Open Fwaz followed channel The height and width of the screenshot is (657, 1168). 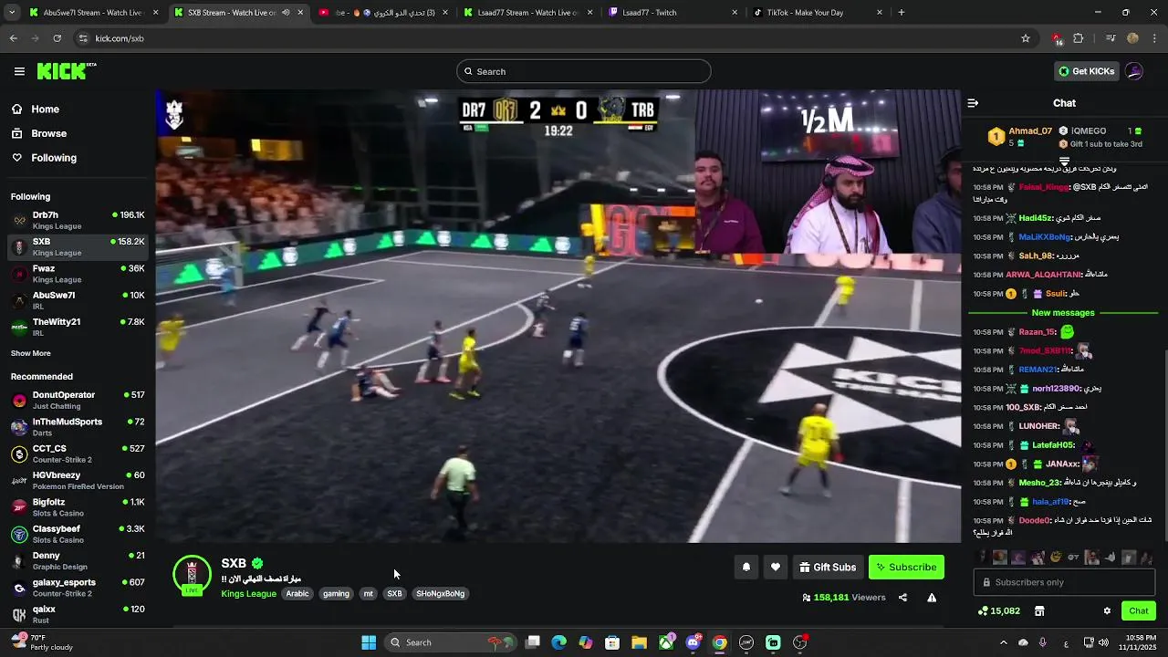(78, 274)
